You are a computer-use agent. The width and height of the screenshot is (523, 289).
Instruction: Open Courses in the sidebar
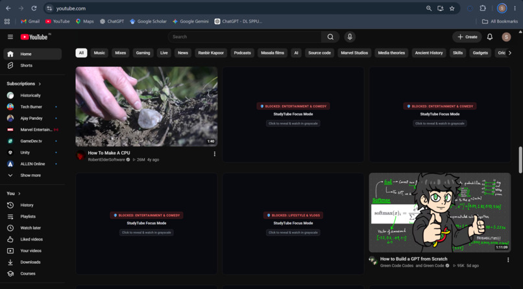[x=32, y=273]
